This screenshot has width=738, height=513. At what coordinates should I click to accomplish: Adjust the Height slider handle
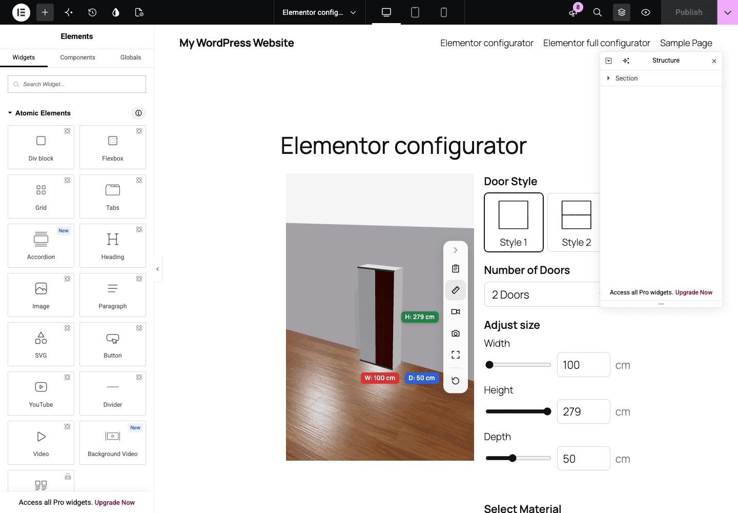click(x=547, y=411)
